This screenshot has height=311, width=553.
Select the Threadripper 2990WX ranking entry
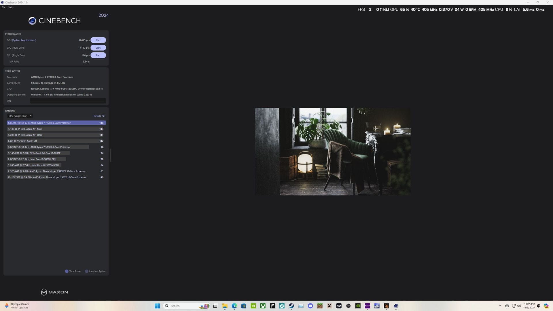[x=56, y=171]
